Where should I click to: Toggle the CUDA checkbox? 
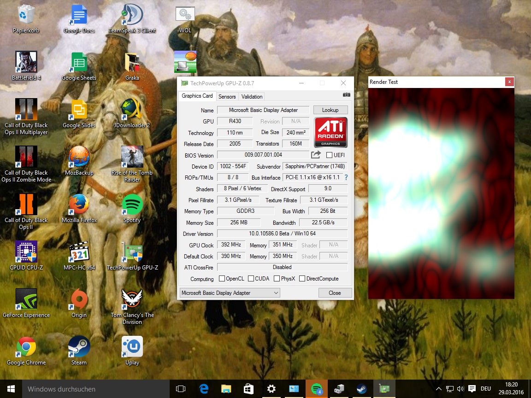pos(251,279)
